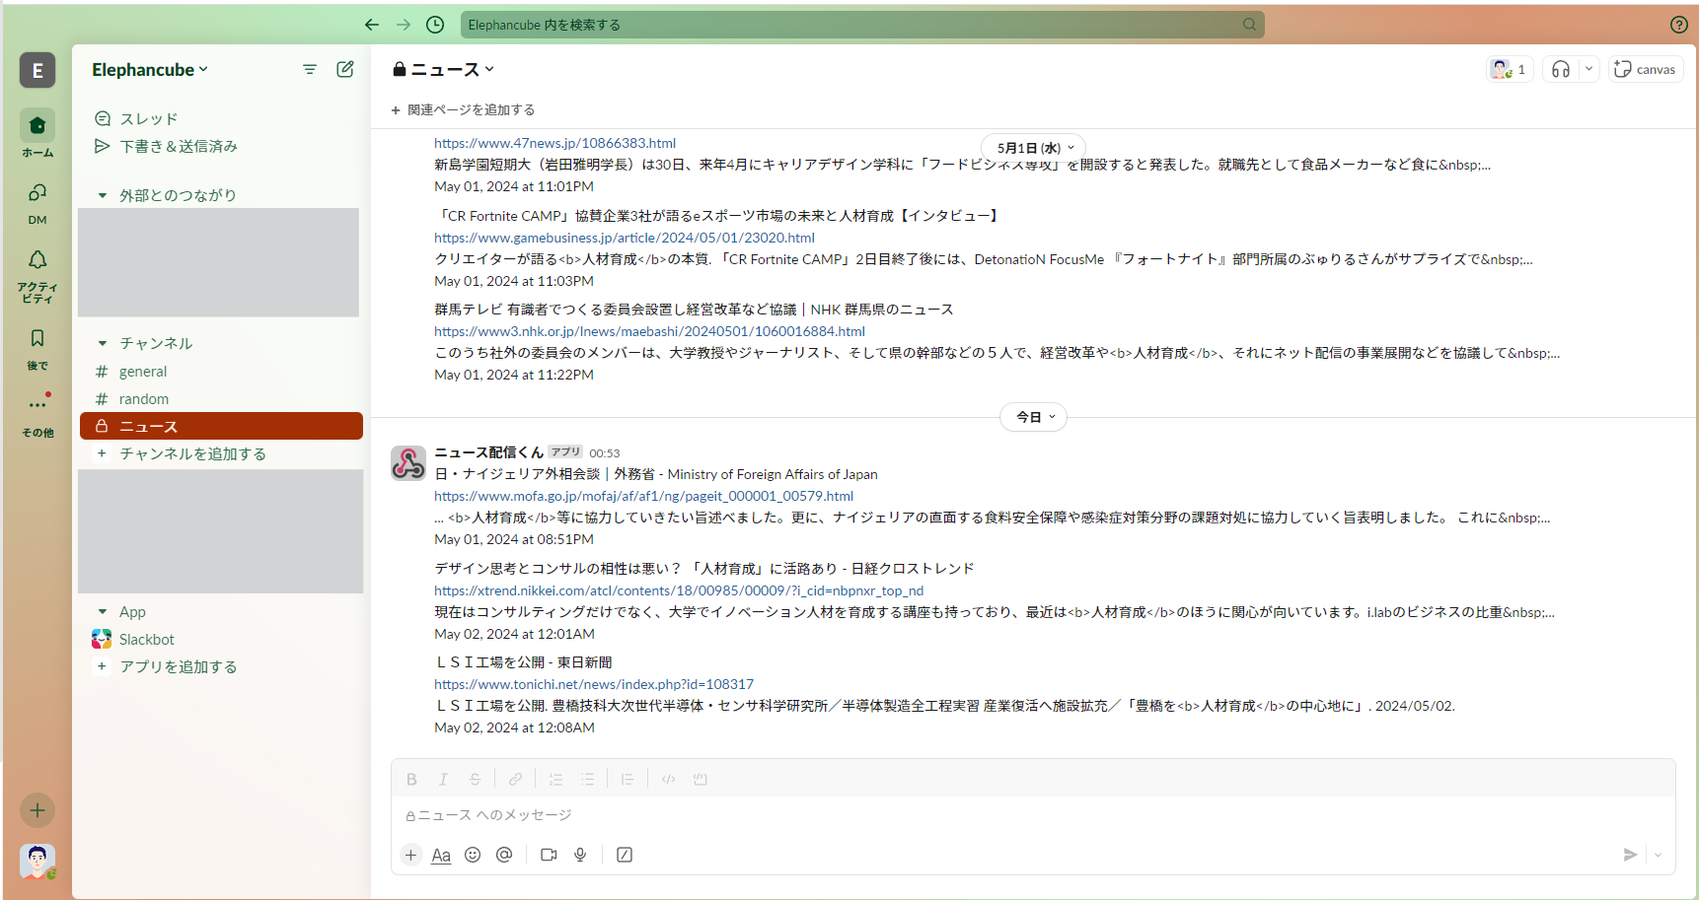The image size is (1699, 900).
Task: Open the gamebusiness.jp article link
Action: (x=625, y=238)
